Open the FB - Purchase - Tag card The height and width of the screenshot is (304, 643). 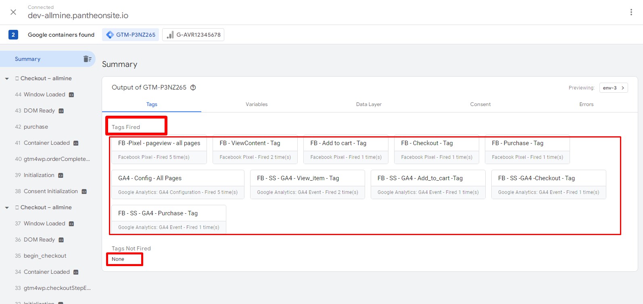(527, 150)
